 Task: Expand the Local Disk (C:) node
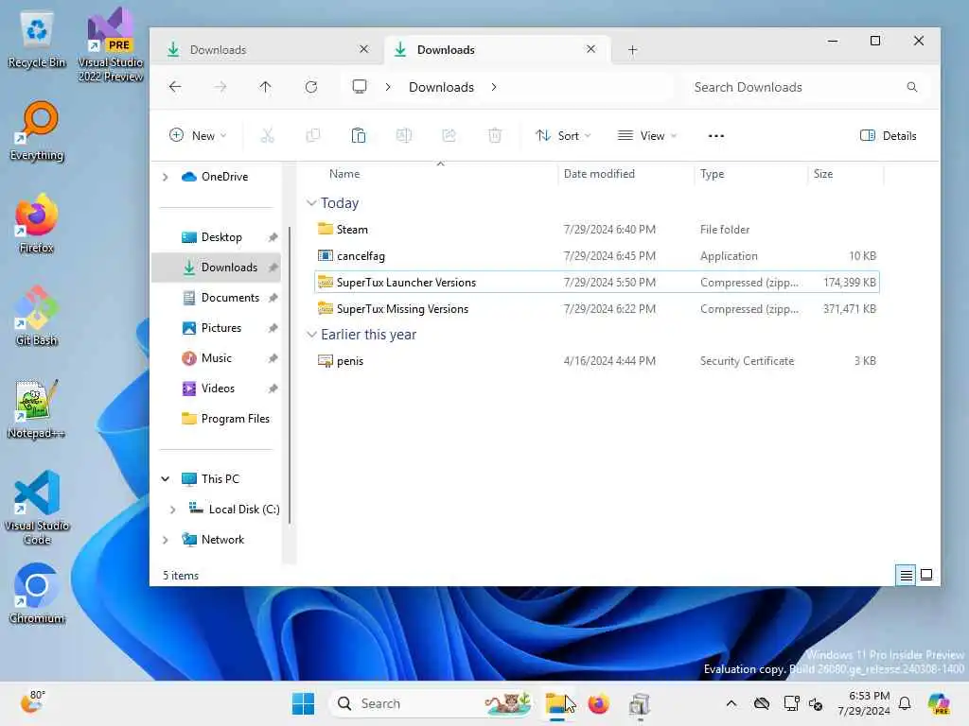tap(172, 510)
